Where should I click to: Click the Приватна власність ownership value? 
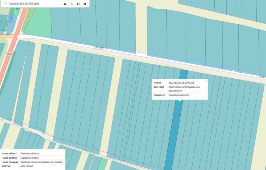179,95
